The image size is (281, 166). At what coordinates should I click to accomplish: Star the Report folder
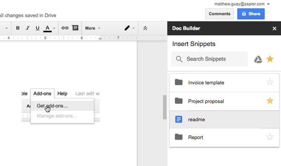pyautogui.click(x=270, y=137)
